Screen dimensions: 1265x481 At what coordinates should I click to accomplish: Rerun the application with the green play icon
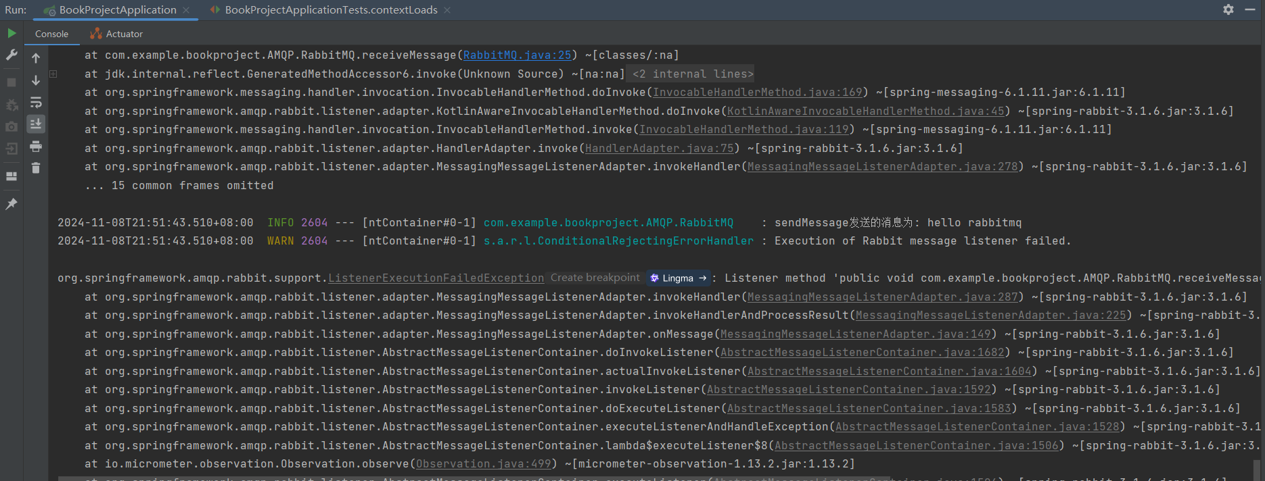coord(11,33)
